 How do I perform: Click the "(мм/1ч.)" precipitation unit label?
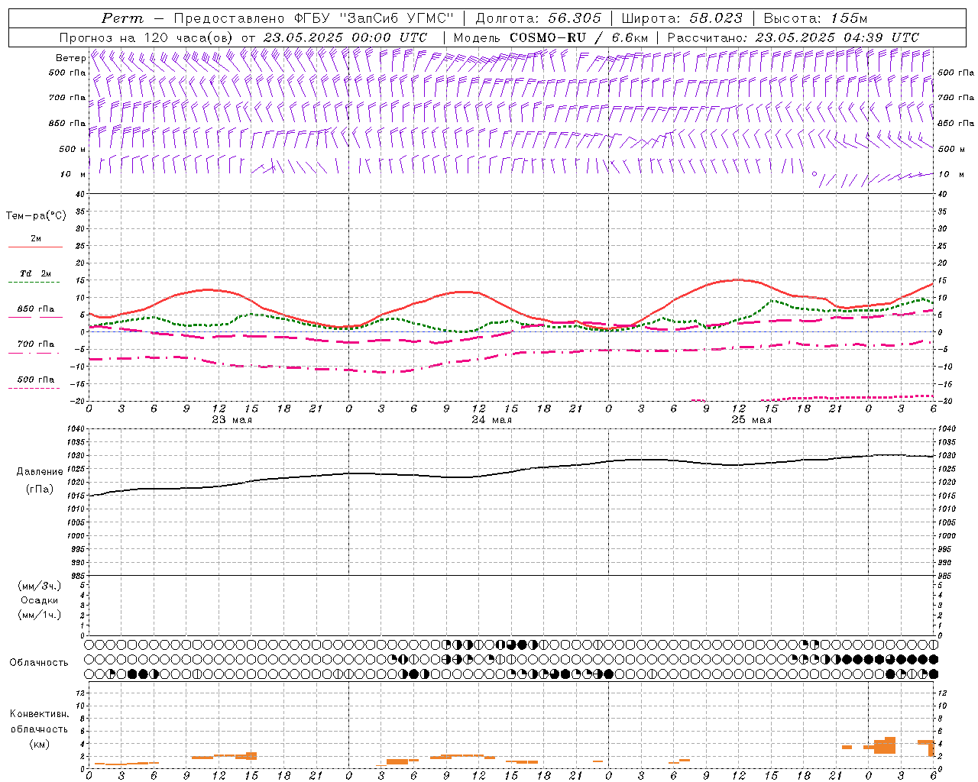pos(40,615)
